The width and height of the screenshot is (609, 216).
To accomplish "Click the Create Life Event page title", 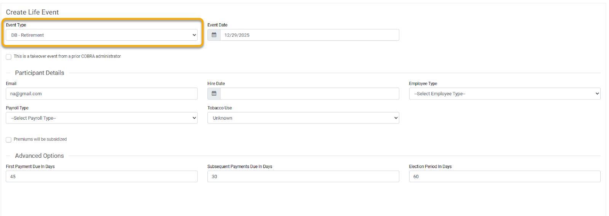I will pyautogui.click(x=32, y=12).
